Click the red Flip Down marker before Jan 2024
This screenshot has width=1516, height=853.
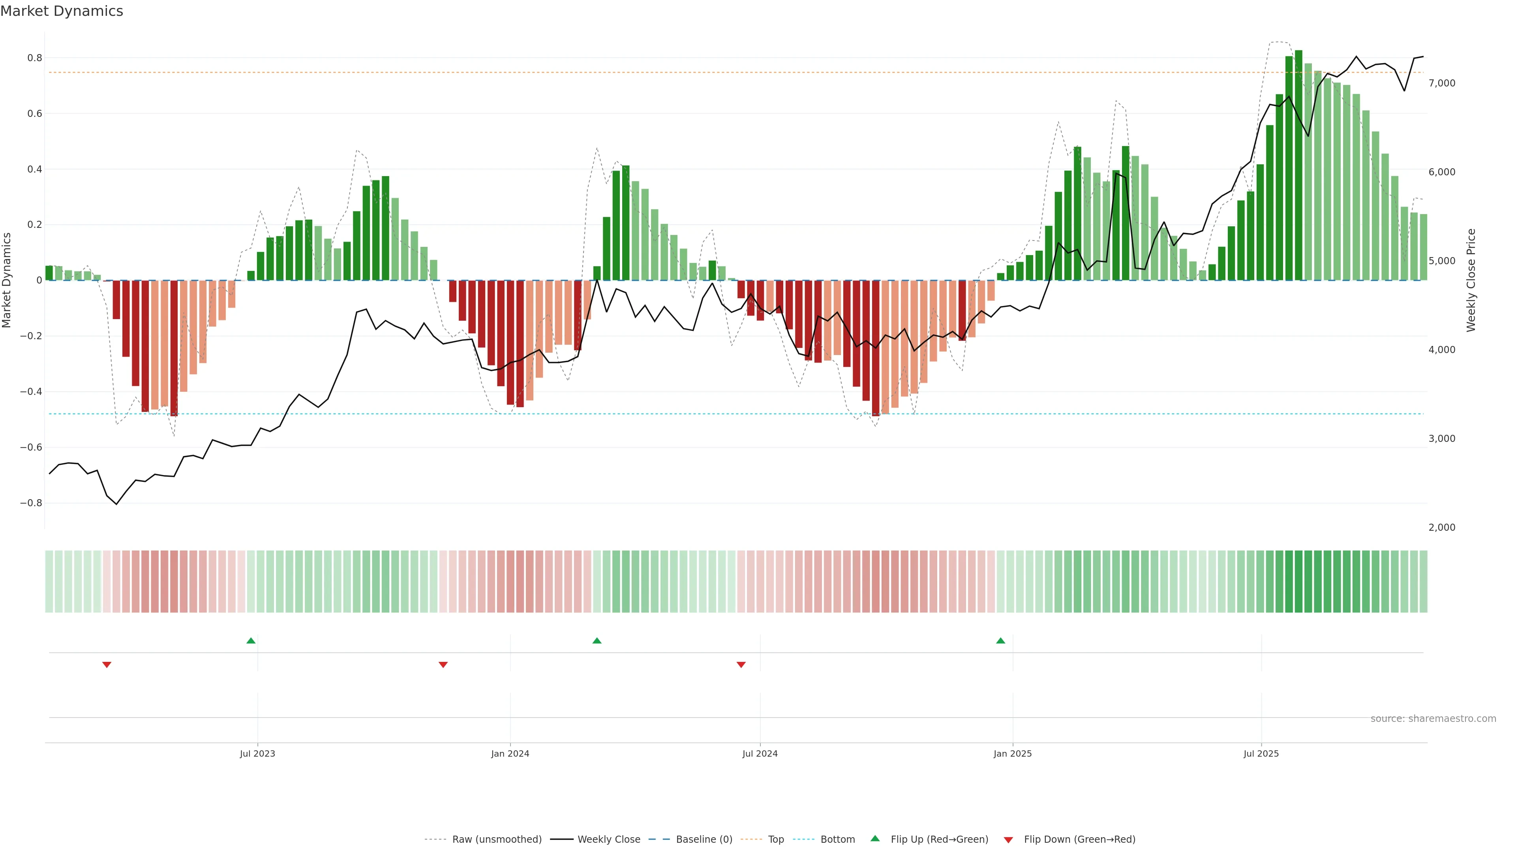click(443, 665)
